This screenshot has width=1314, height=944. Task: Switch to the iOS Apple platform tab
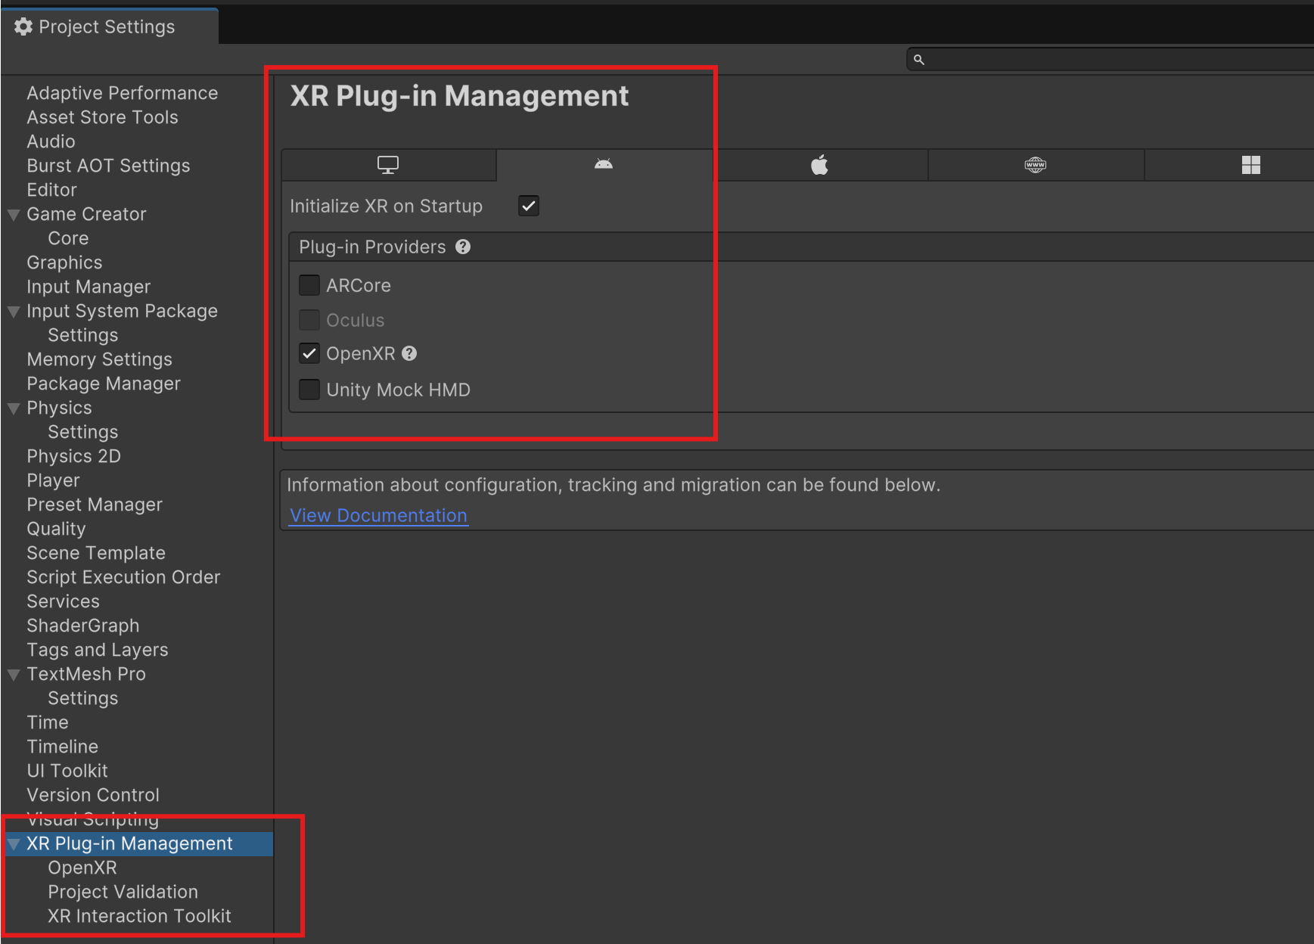pos(819,165)
